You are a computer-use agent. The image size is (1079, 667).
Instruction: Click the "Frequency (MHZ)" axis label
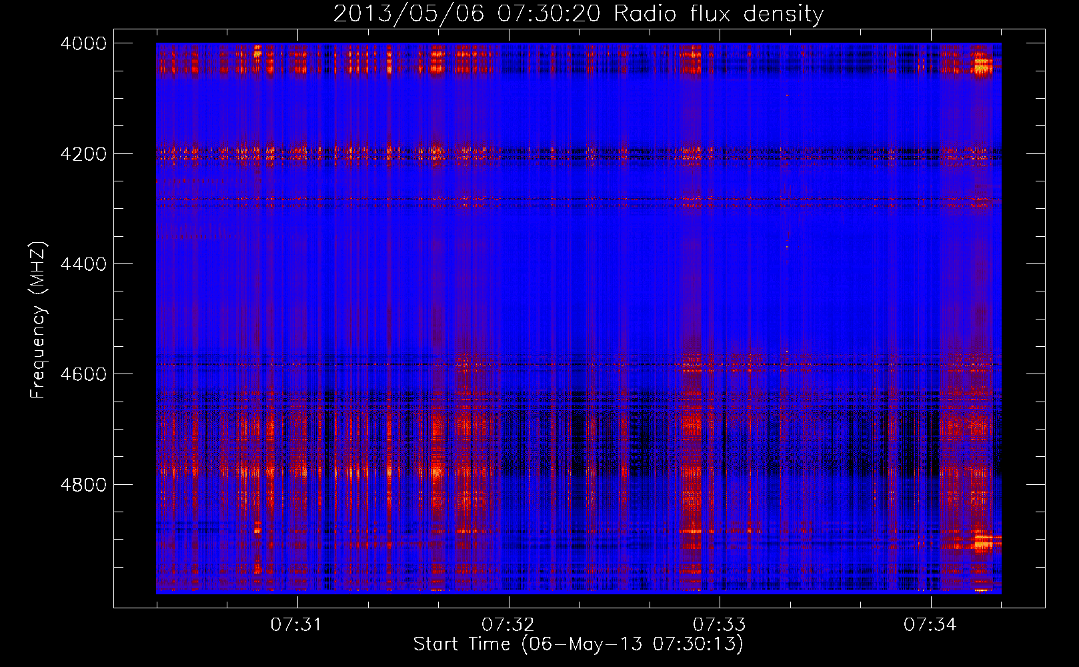point(39,320)
